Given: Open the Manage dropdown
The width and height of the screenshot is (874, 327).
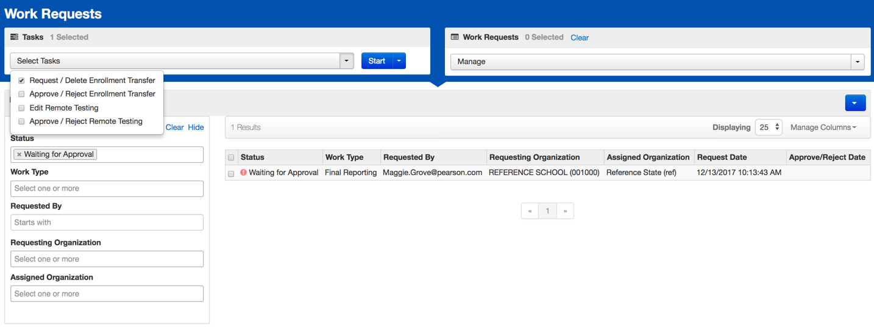Looking at the screenshot, I should [657, 62].
